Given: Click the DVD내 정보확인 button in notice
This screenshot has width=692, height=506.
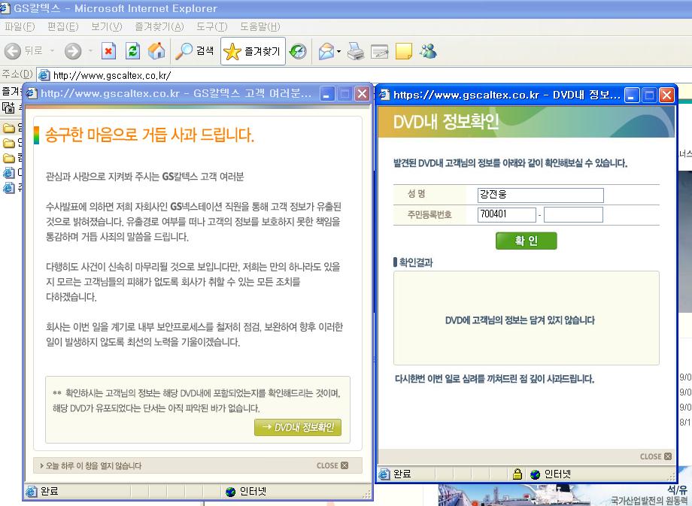Looking at the screenshot, I should (x=298, y=428).
